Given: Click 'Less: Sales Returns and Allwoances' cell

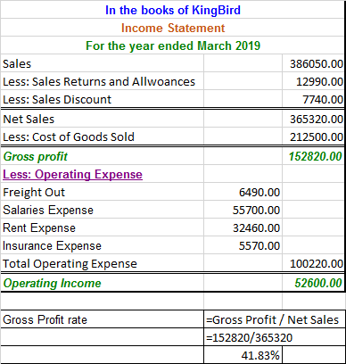Looking at the screenshot, I should 103,81.
